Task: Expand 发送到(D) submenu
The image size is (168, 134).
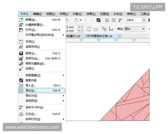Action: [42, 101]
